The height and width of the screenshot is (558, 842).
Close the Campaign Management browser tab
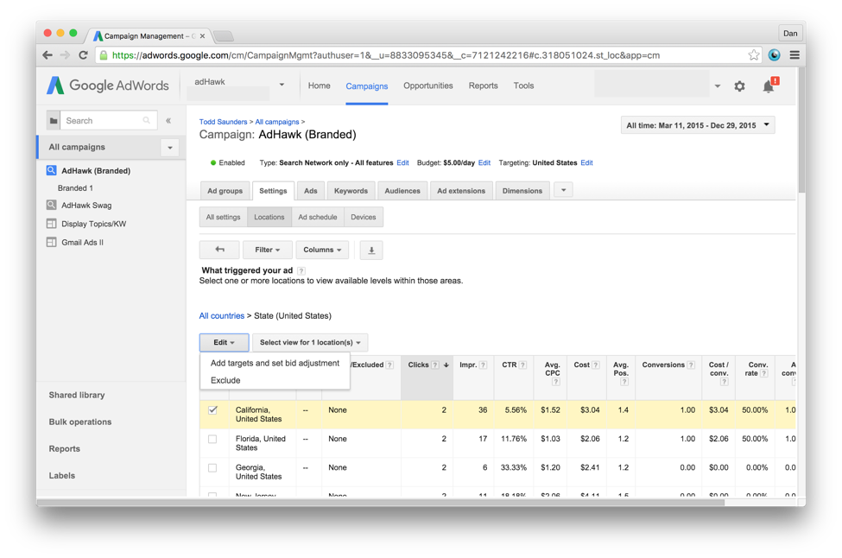click(202, 36)
